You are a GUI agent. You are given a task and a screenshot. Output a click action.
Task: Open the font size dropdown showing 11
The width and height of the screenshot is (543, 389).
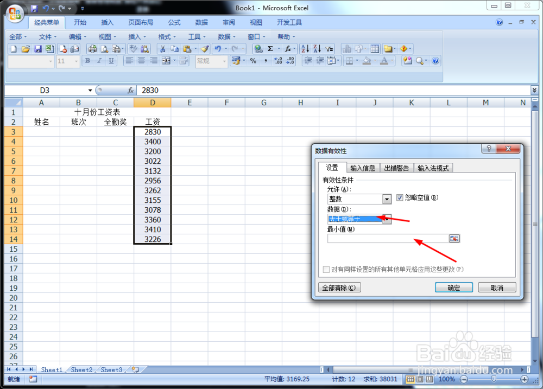[76, 61]
